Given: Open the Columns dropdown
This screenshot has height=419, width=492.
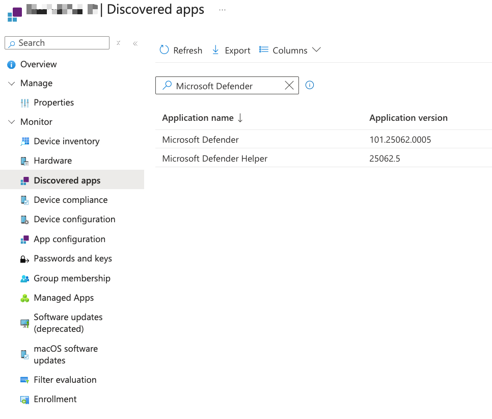Looking at the screenshot, I should click(x=290, y=50).
